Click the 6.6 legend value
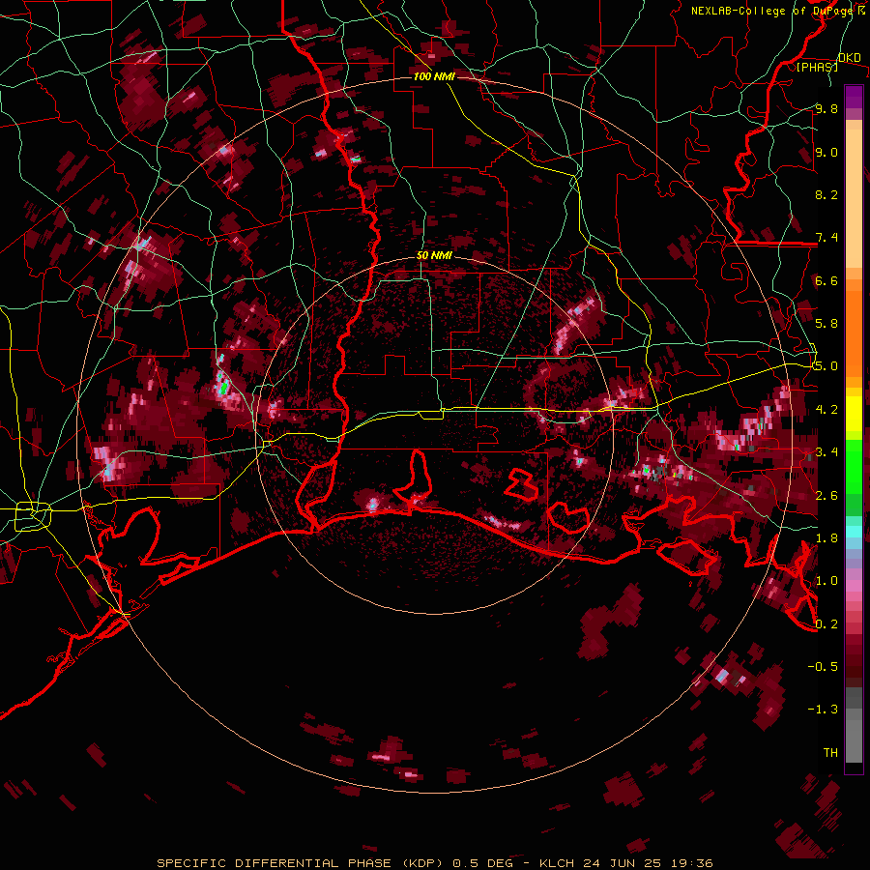This screenshot has width=870, height=870. (826, 280)
